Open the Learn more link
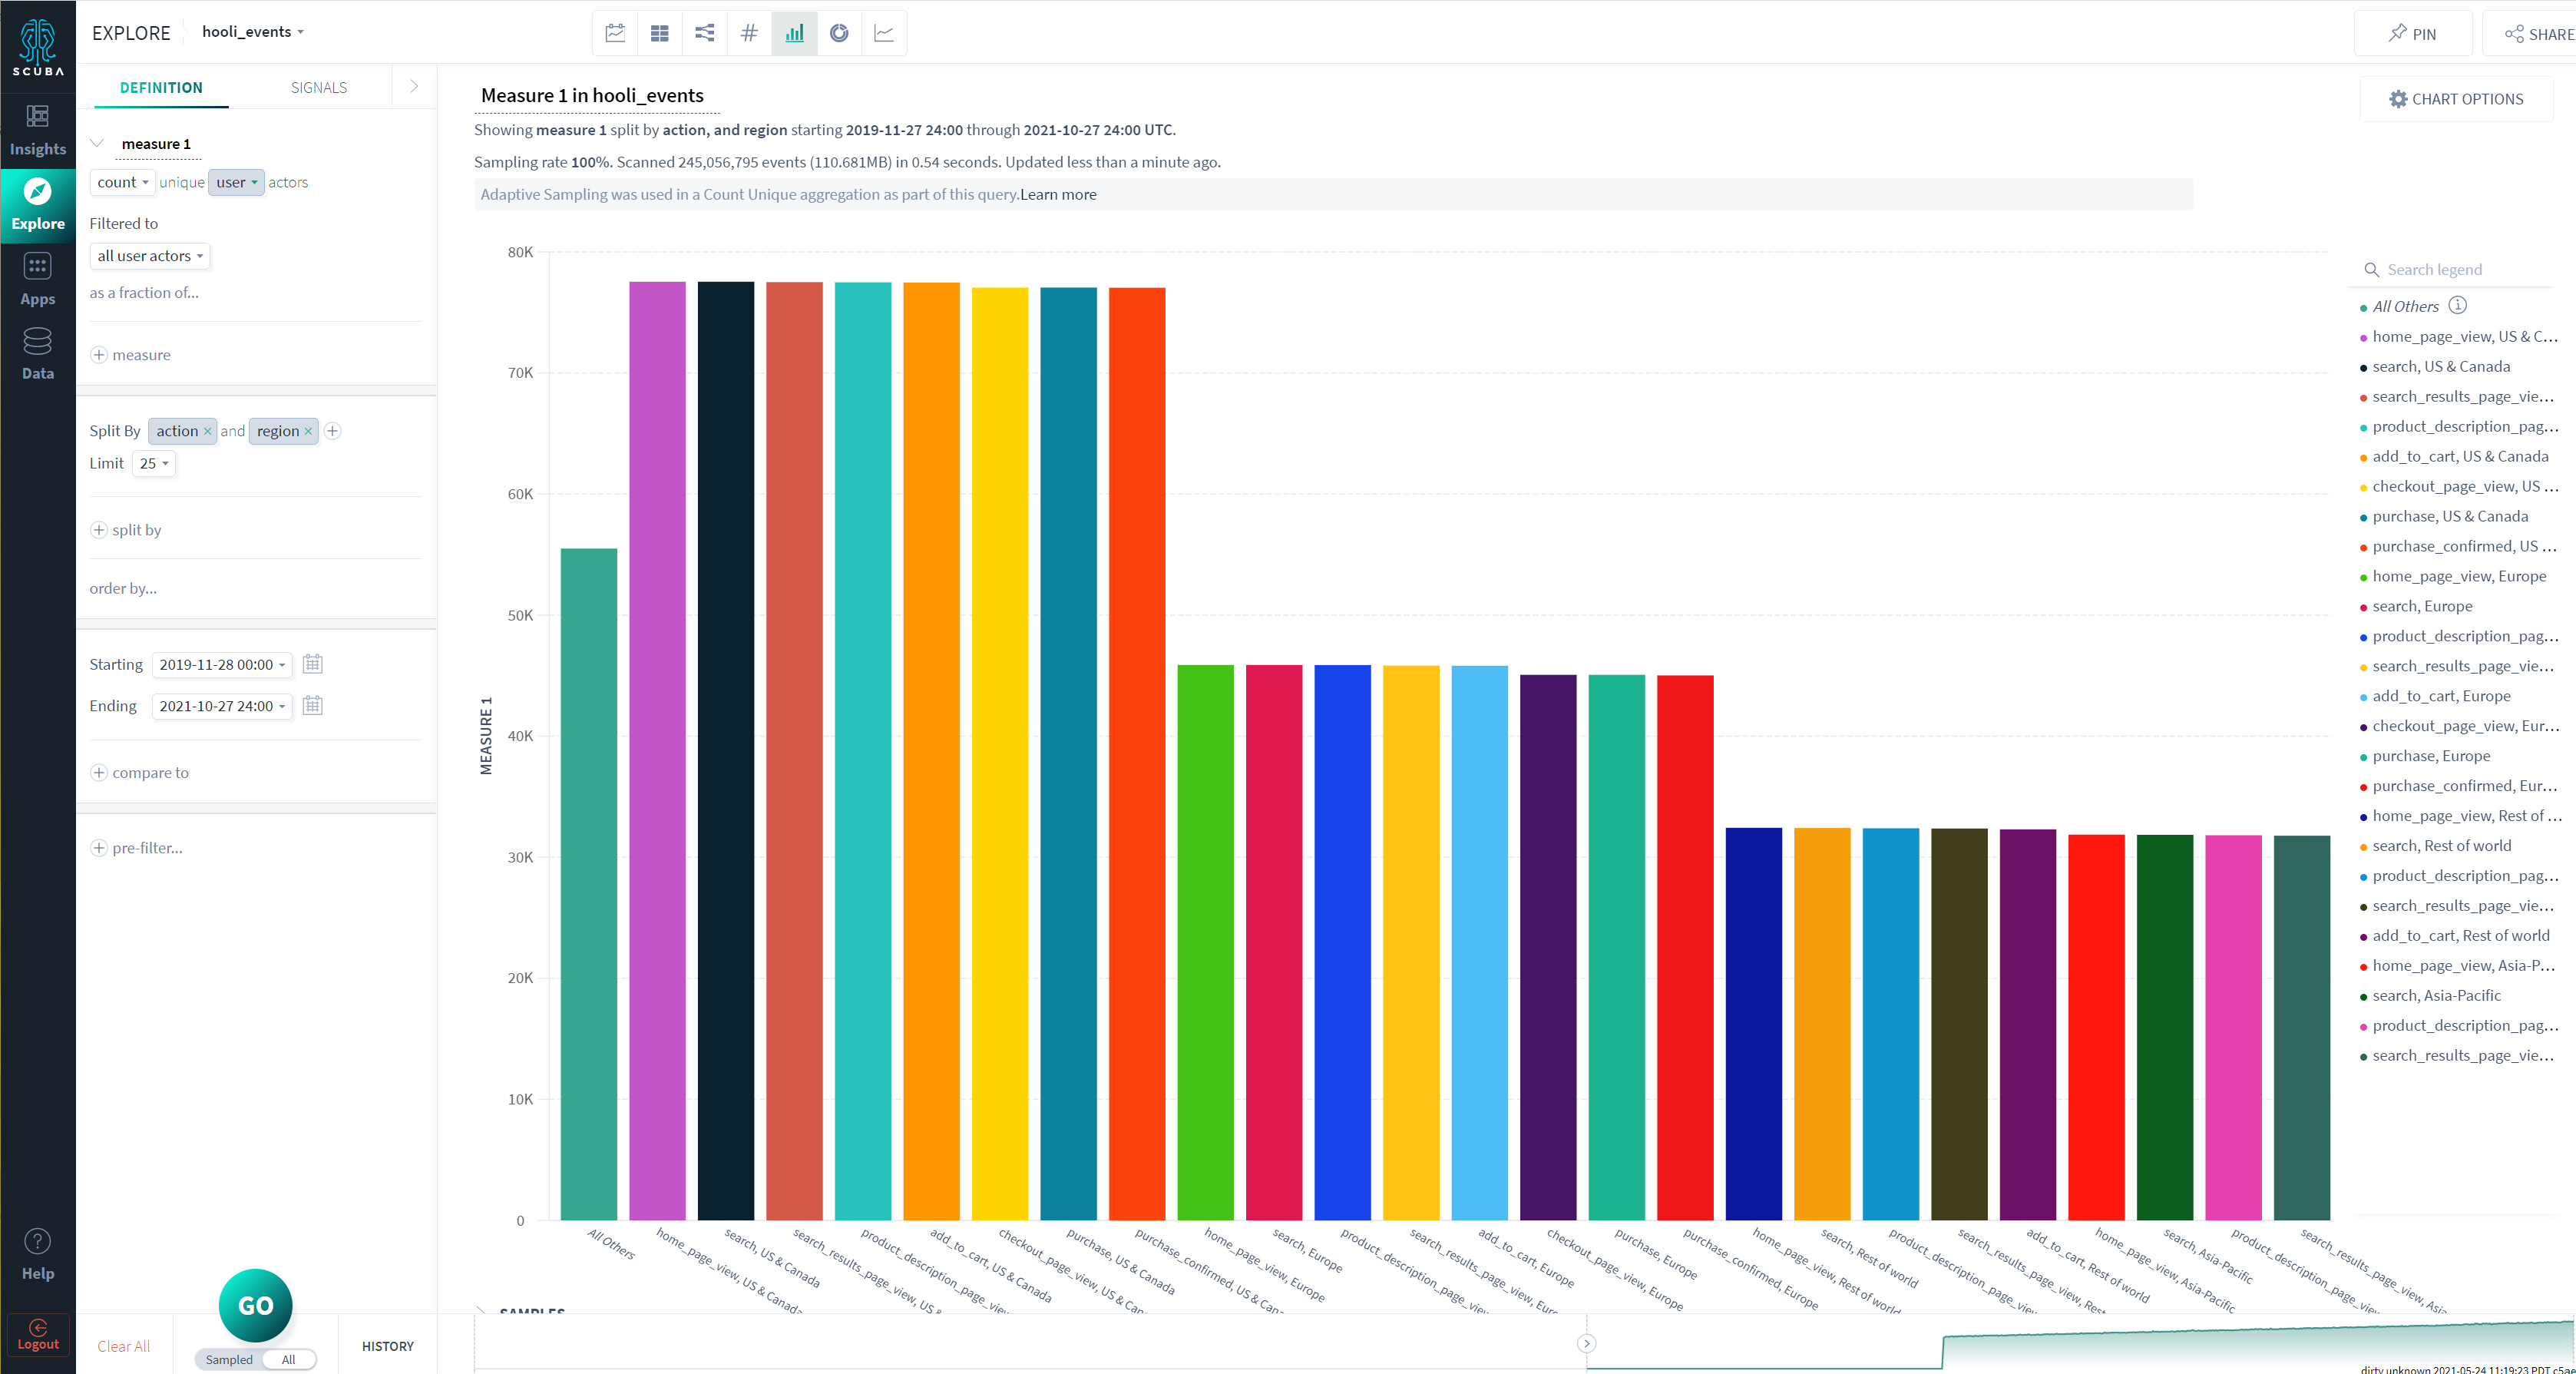Image resolution: width=2576 pixels, height=1374 pixels. 1058,194
